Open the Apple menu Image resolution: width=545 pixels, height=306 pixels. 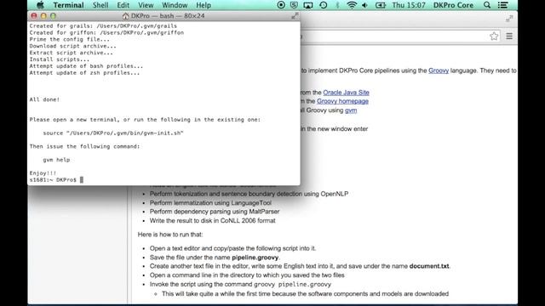[x=41, y=5]
